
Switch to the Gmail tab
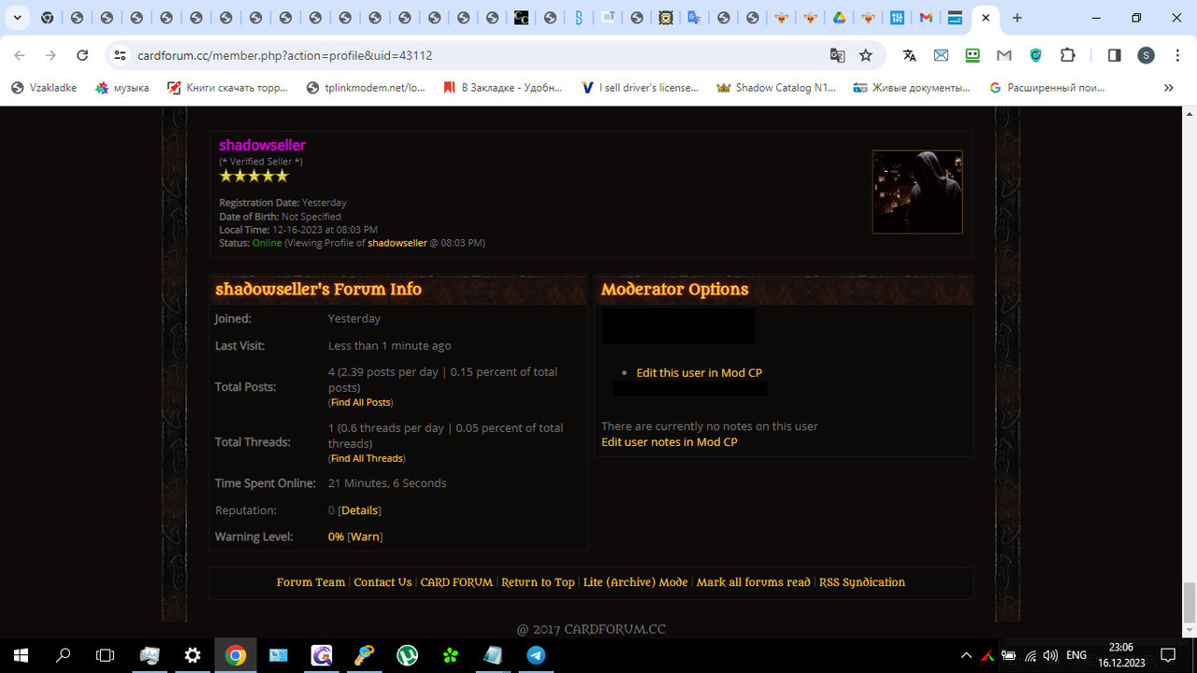[x=926, y=18]
